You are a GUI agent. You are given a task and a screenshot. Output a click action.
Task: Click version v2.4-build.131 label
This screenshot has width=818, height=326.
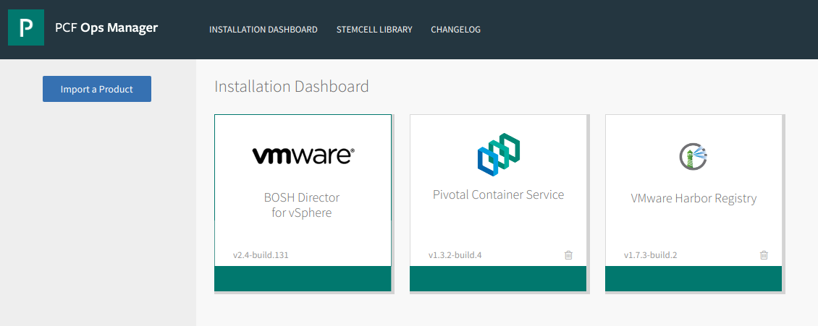coord(261,256)
